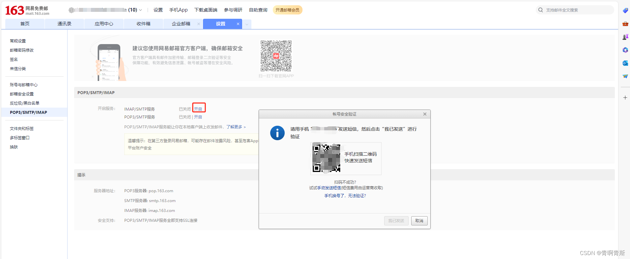This screenshot has height=259, width=630.
Task: Click the 163 NetEase mail logo
Action: click(27, 10)
